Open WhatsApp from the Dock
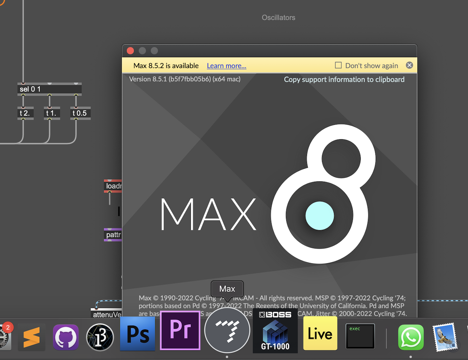 tap(411, 337)
